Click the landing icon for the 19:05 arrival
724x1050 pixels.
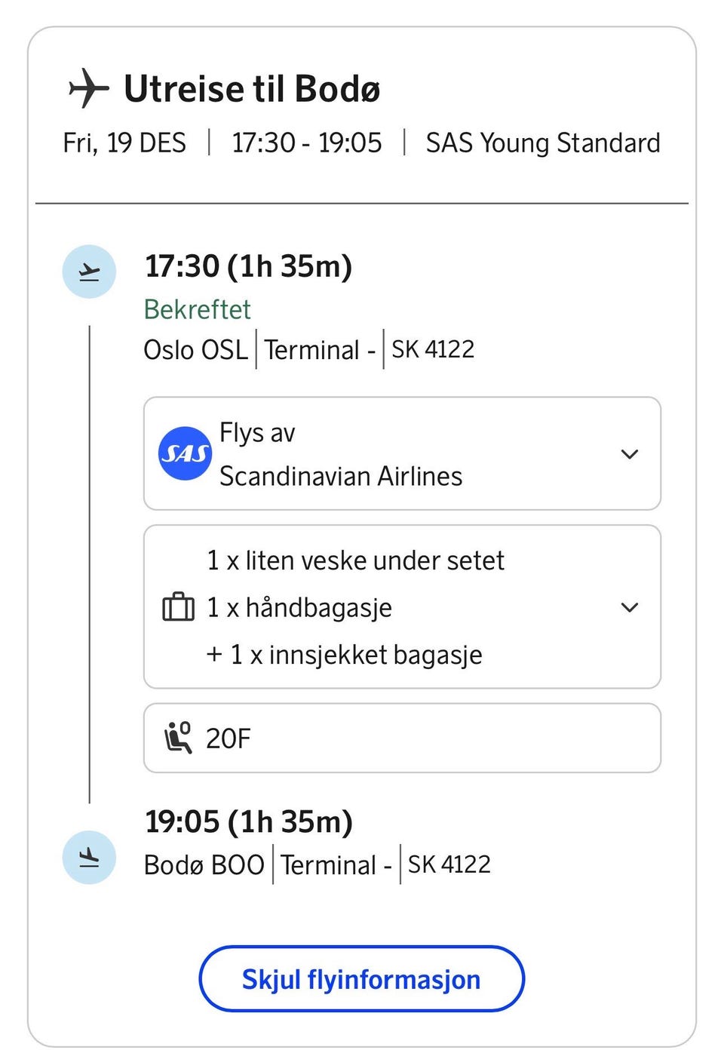[x=89, y=858]
